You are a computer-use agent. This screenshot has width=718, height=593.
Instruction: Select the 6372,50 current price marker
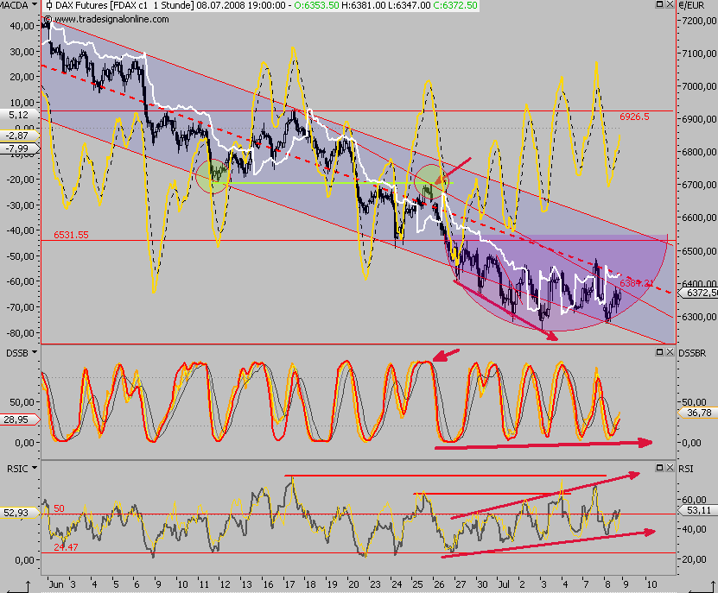click(x=698, y=293)
